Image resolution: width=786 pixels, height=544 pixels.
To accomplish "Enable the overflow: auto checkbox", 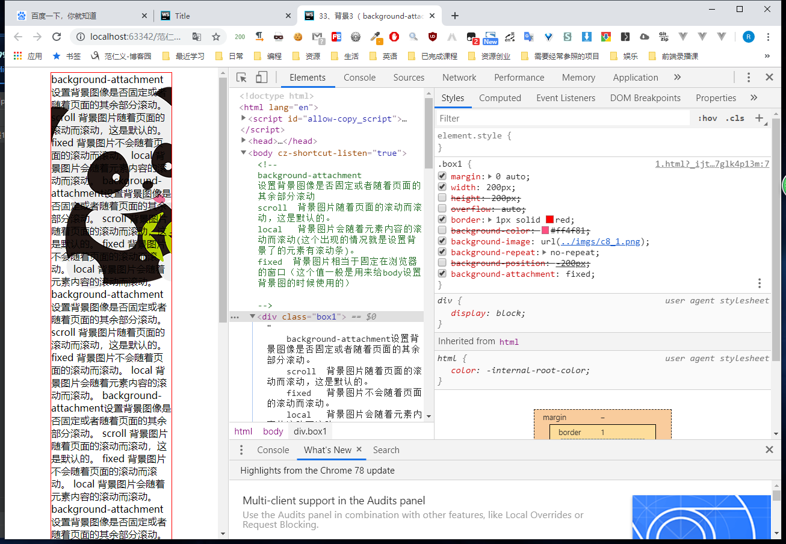I will [x=442, y=209].
